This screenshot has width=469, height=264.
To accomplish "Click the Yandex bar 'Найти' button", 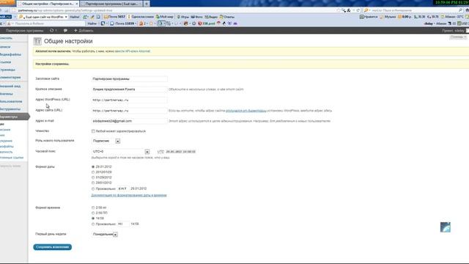I will [x=92, y=23].
